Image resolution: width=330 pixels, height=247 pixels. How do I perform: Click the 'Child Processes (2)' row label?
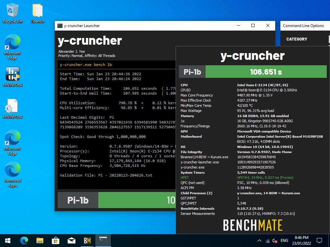coord(196,193)
